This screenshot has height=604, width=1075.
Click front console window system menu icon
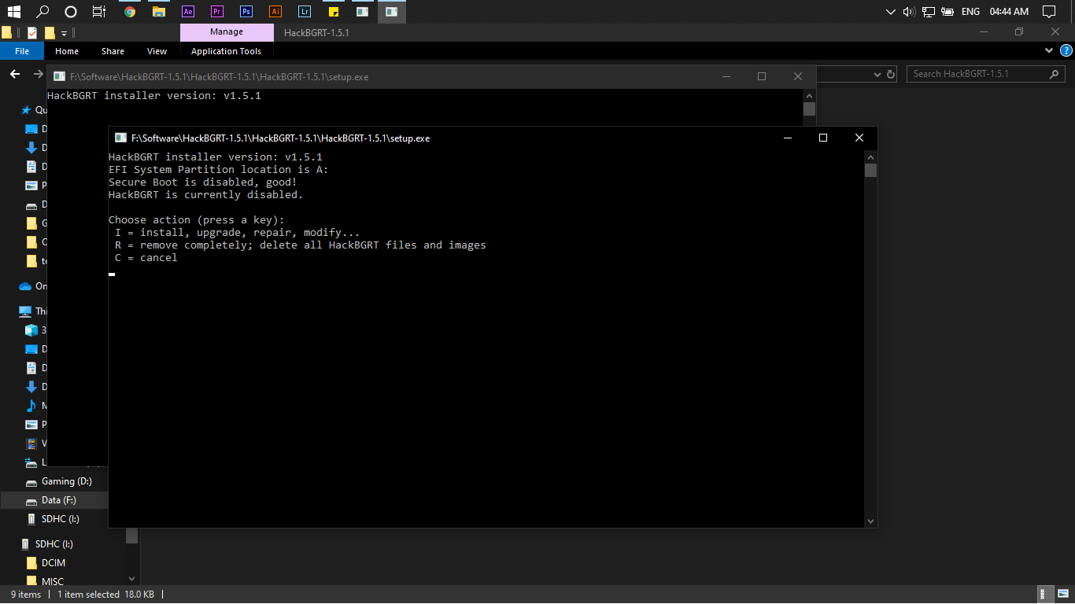tap(120, 138)
